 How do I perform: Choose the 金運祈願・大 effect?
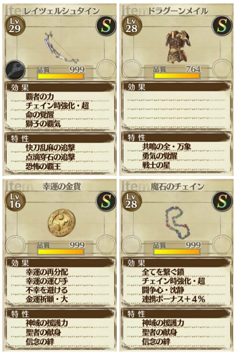pos(47,299)
